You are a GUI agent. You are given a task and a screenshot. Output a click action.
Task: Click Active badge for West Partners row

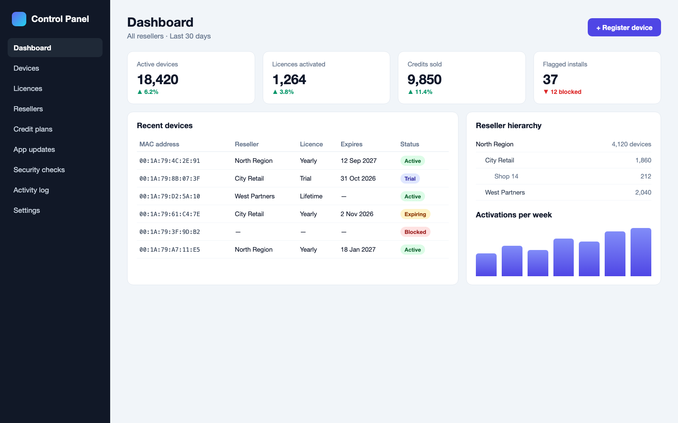tap(413, 196)
